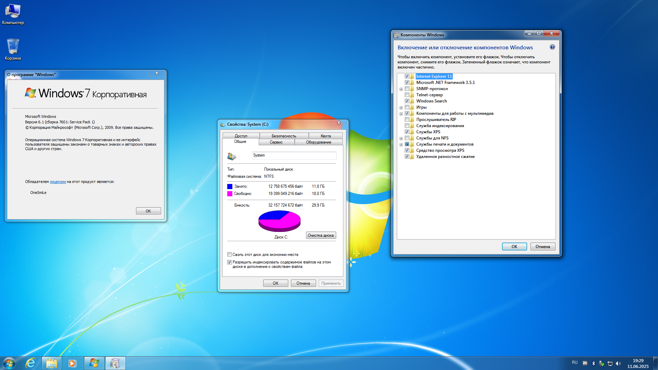Click OK in the О программе Windows dialog
This screenshot has width=658, height=370.
(148, 211)
